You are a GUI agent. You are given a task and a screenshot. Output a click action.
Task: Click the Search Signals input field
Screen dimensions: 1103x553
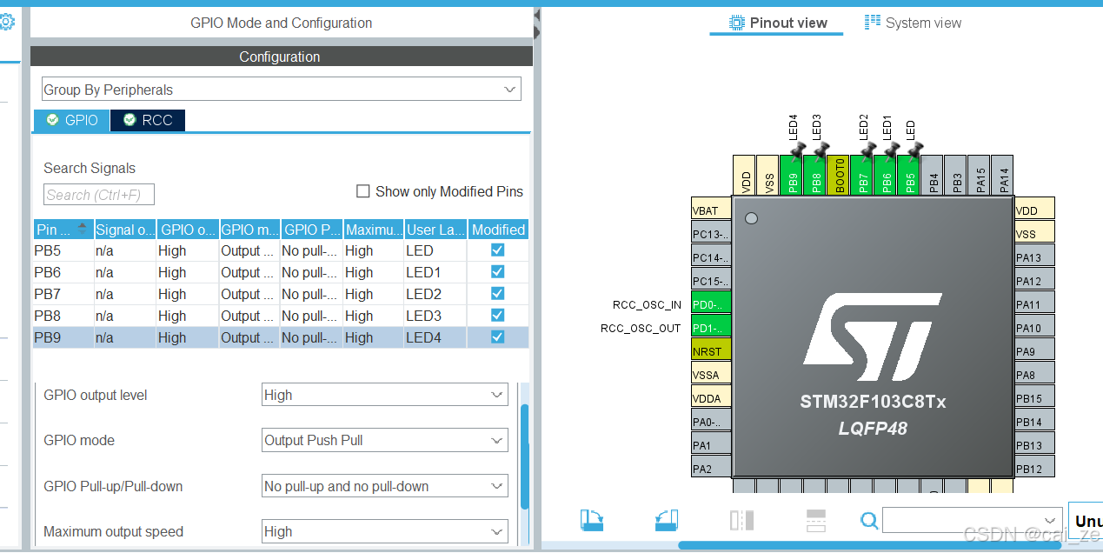[98, 195]
